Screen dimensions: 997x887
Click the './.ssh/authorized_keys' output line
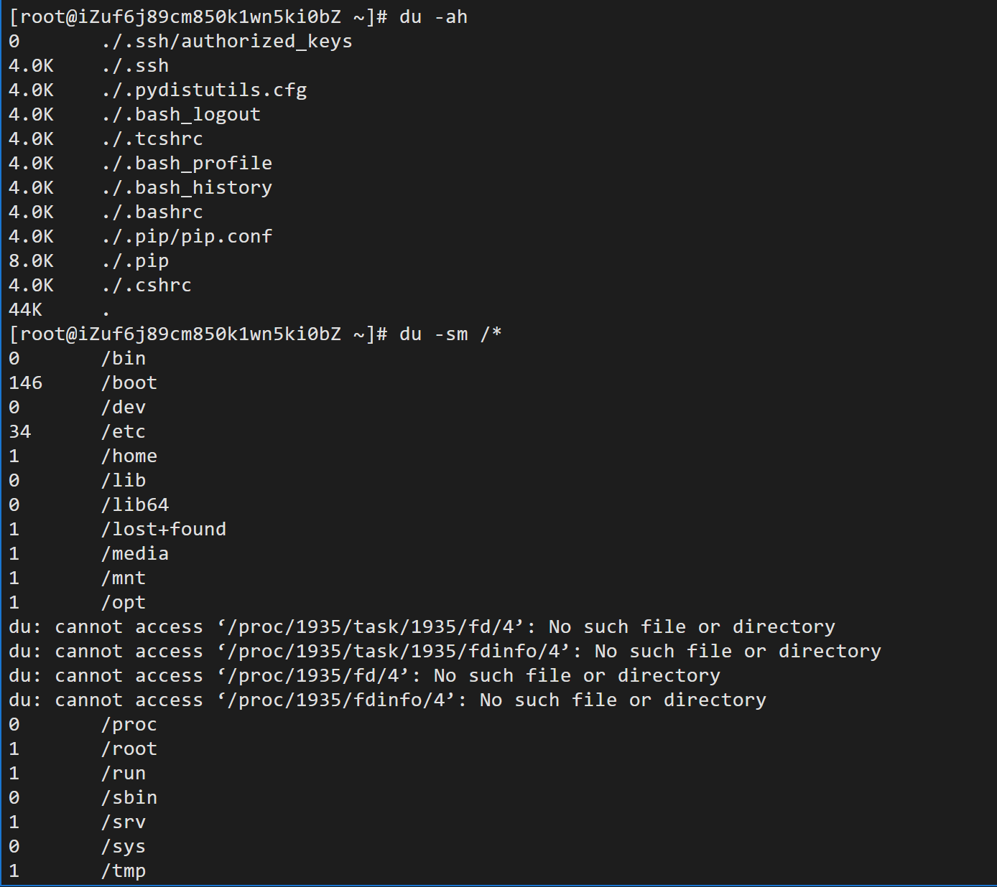[180, 42]
